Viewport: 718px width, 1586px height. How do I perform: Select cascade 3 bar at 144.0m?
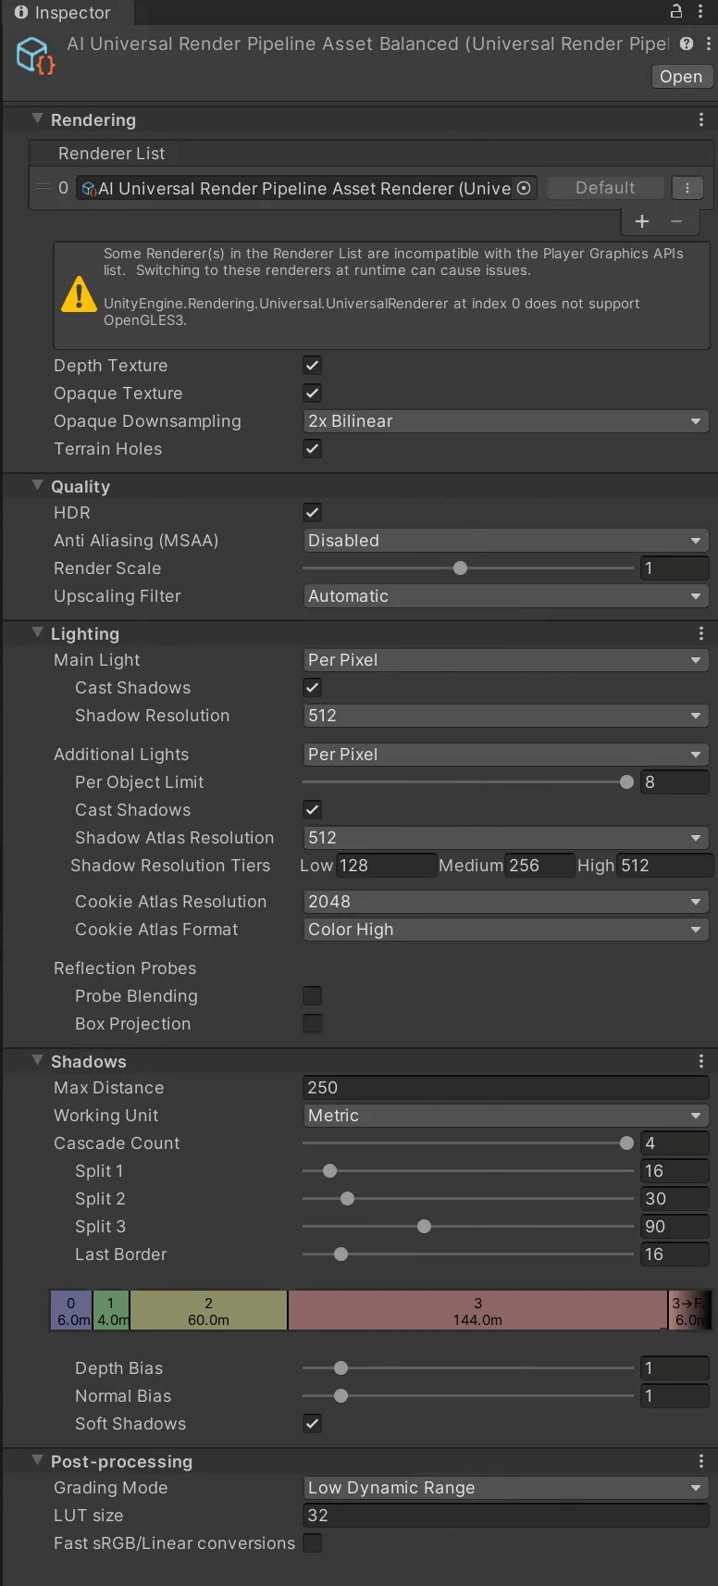coord(477,1311)
